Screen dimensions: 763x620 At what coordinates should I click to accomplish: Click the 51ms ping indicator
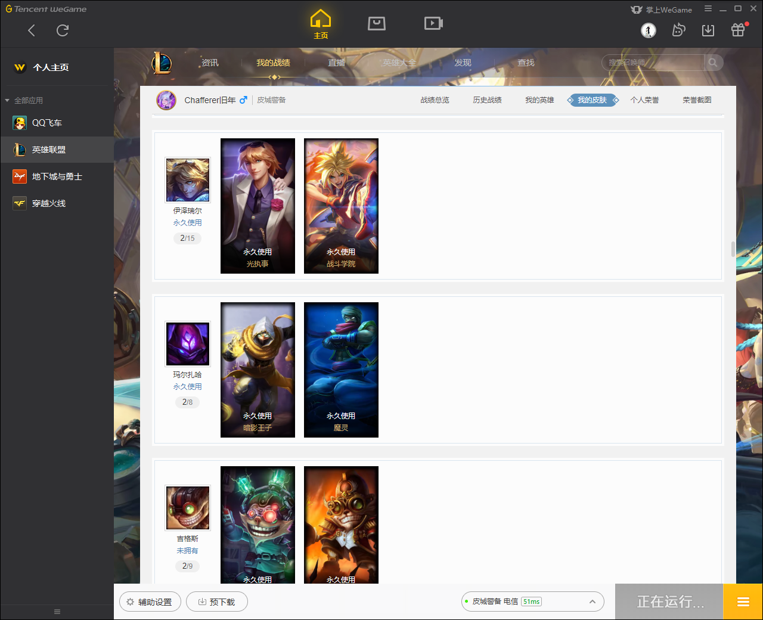point(531,602)
